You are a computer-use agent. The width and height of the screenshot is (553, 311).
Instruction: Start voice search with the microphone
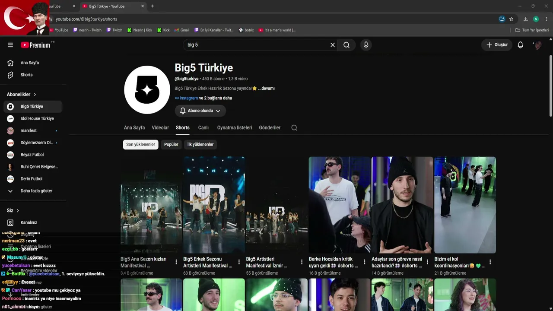point(366,45)
